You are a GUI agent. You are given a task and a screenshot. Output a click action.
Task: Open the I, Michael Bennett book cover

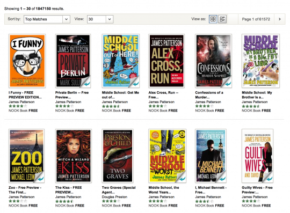click(211, 156)
